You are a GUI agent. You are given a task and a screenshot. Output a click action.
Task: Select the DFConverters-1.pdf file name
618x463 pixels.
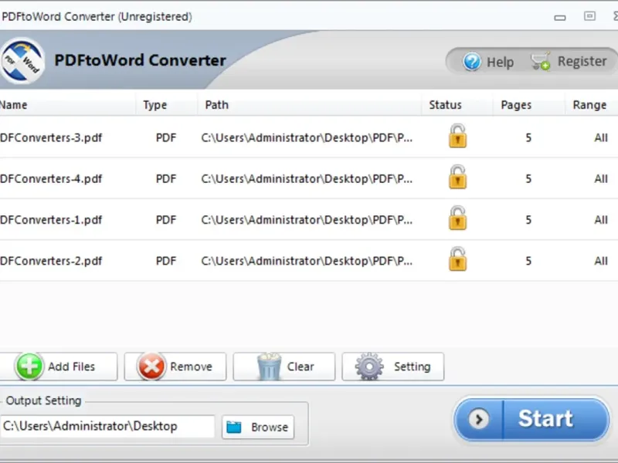[x=51, y=220]
